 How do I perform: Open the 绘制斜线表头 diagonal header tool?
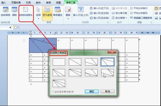26,12
